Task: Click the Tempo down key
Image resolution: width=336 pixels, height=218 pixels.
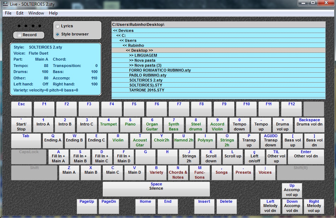Action: pos(239,125)
